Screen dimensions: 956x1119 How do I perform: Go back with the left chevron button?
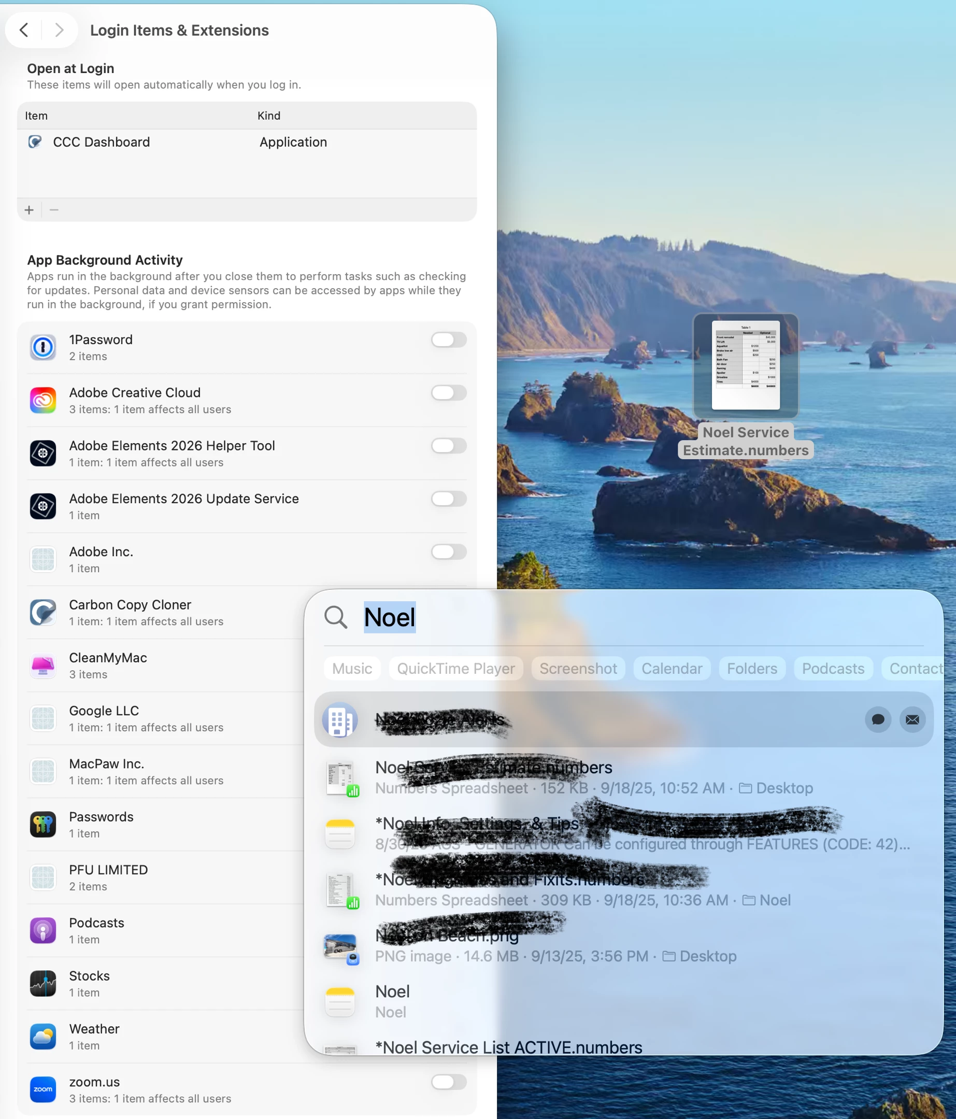pyautogui.click(x=24, y=30)
